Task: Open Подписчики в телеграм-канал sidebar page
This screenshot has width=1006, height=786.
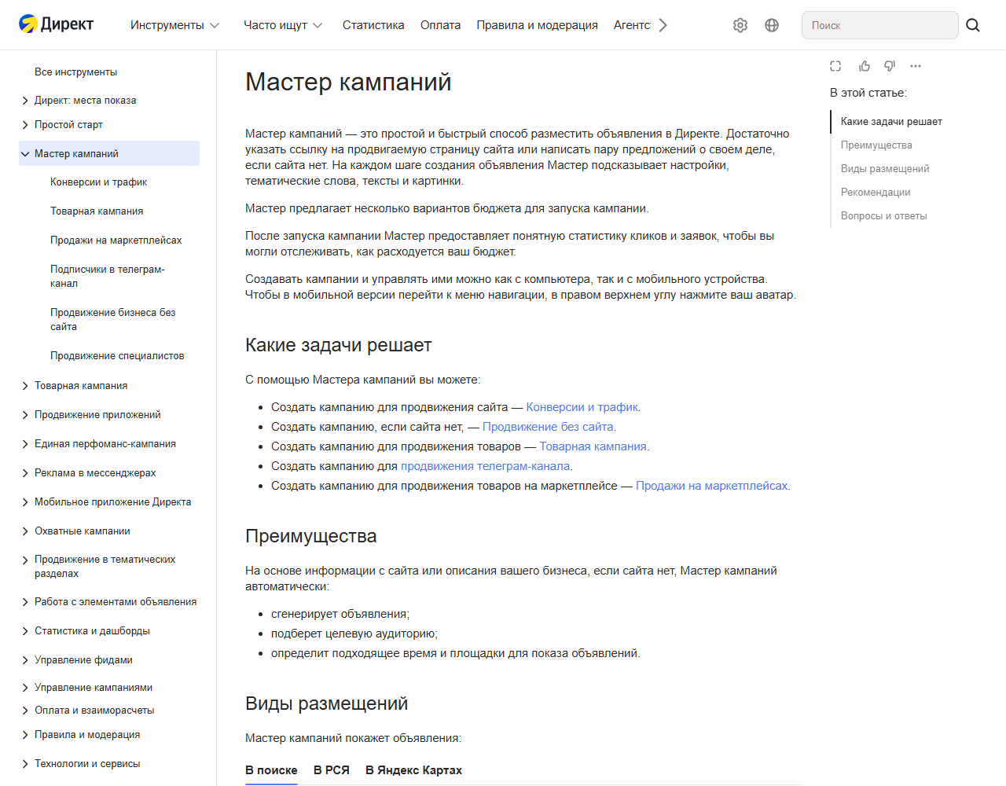Action: click(x=107, y=276)
